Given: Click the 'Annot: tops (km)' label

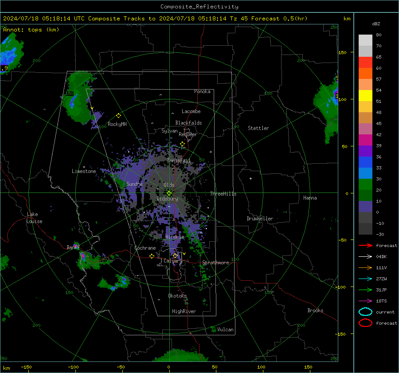Looking at the screenshot, I should click(x=31, y=30).
